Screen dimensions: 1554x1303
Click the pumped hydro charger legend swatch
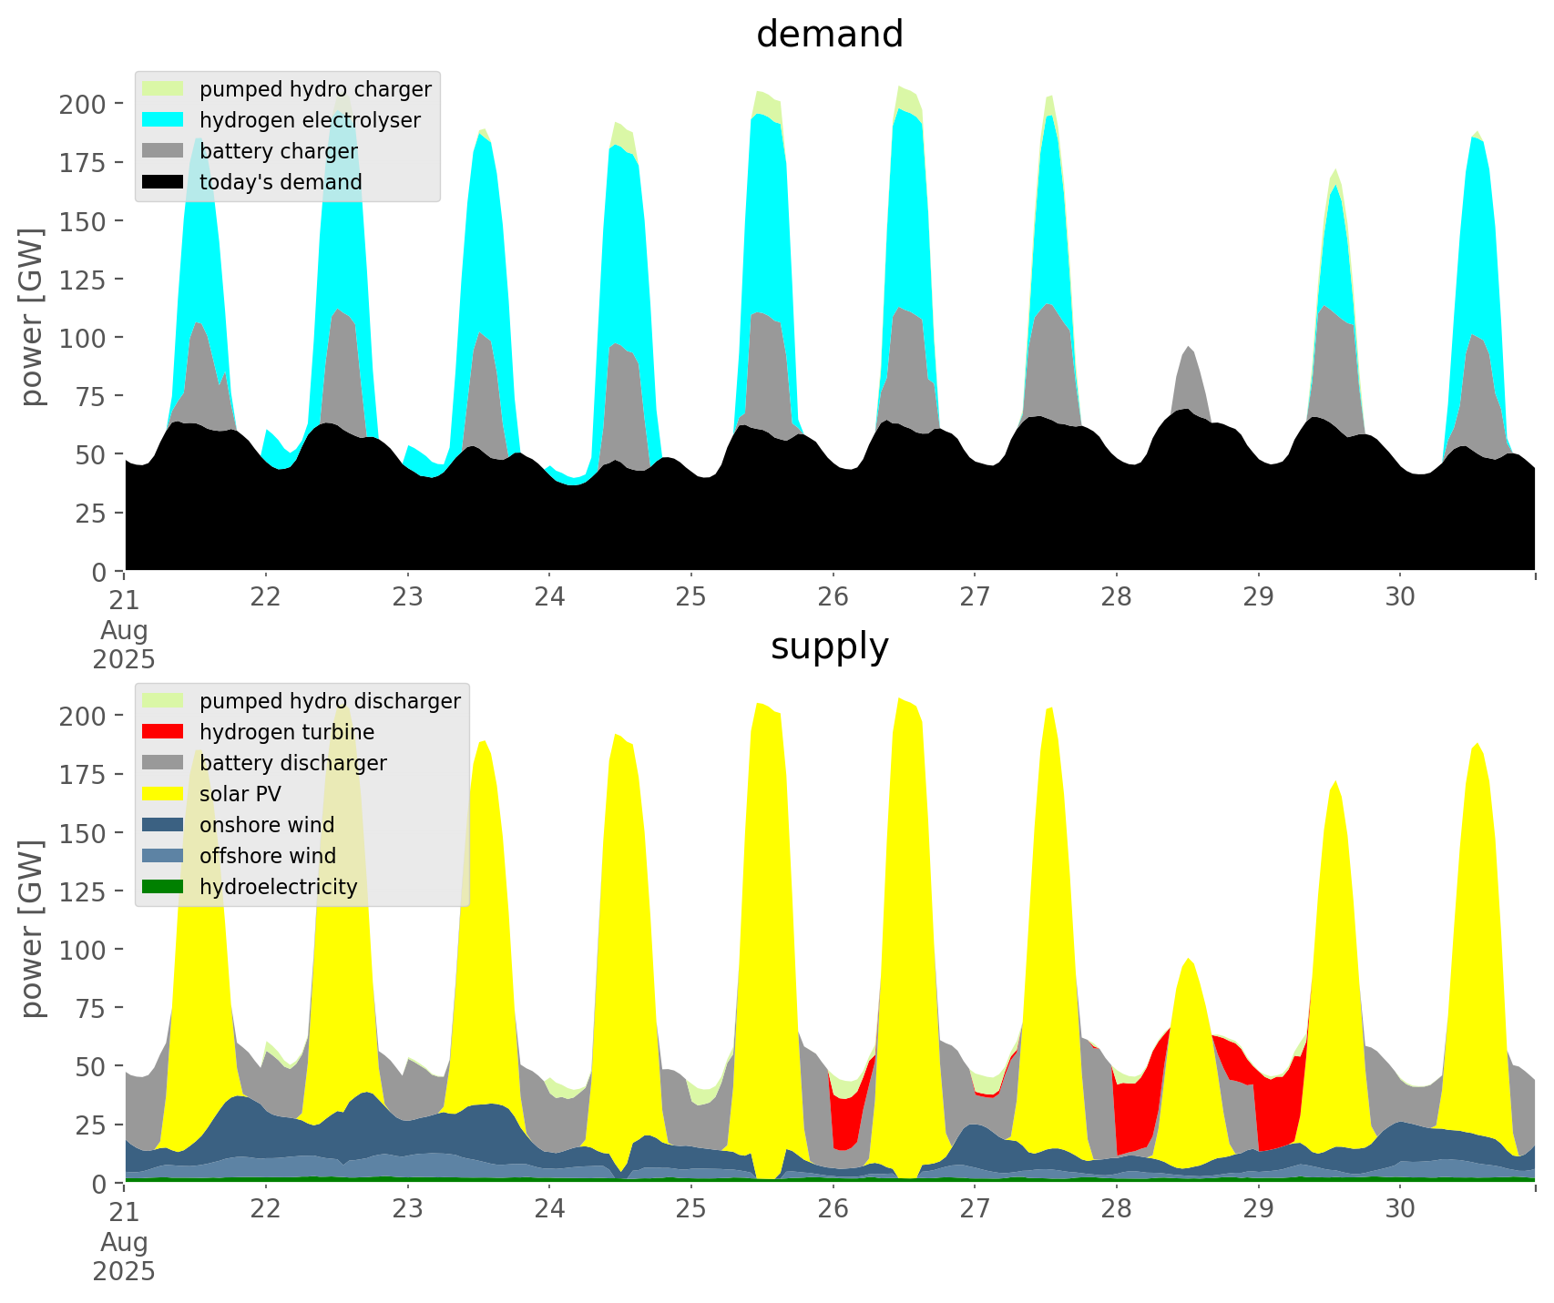coord(164,89)
